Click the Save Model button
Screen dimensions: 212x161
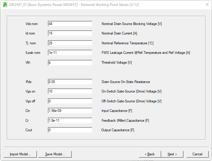tap(55, 154)
